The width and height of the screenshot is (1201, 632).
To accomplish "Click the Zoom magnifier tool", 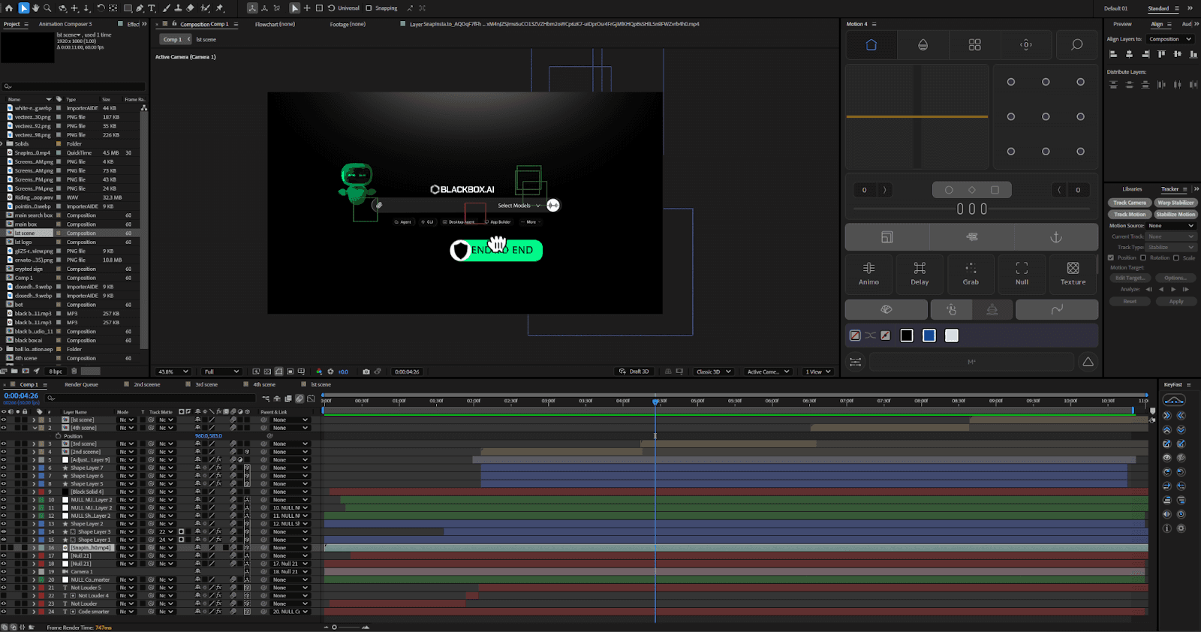I will [x=47, y=8].
